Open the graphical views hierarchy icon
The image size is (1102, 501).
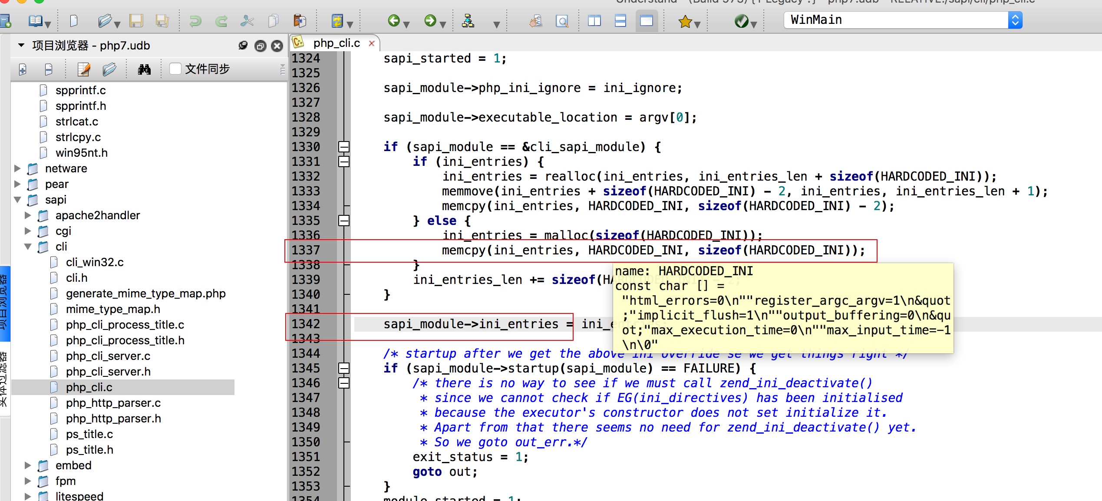pyautogui.click(x=468, y=20)
